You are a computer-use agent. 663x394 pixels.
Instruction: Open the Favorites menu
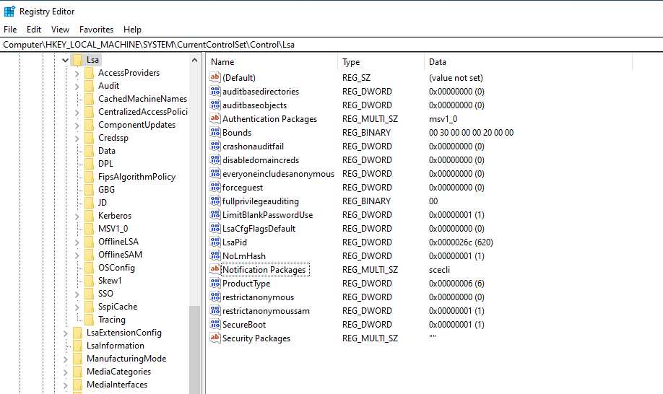[x=96, y=30]
